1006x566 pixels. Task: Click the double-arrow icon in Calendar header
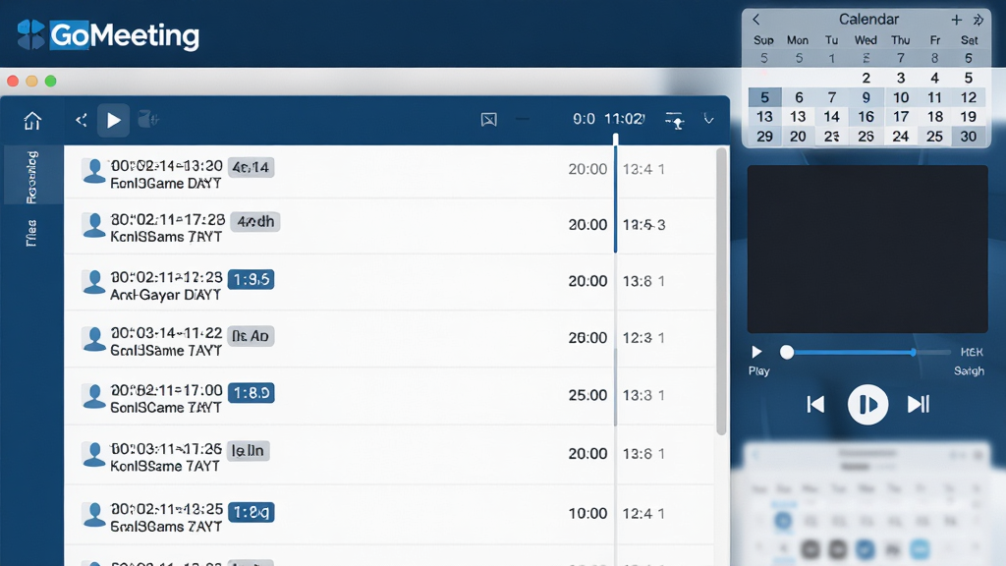pos(978,20)
